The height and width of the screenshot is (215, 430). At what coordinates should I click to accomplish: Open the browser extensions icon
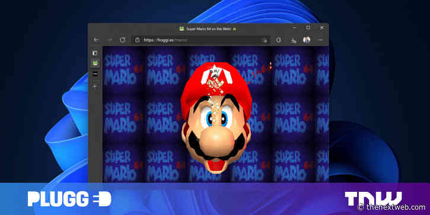click(x=279, y=40)
